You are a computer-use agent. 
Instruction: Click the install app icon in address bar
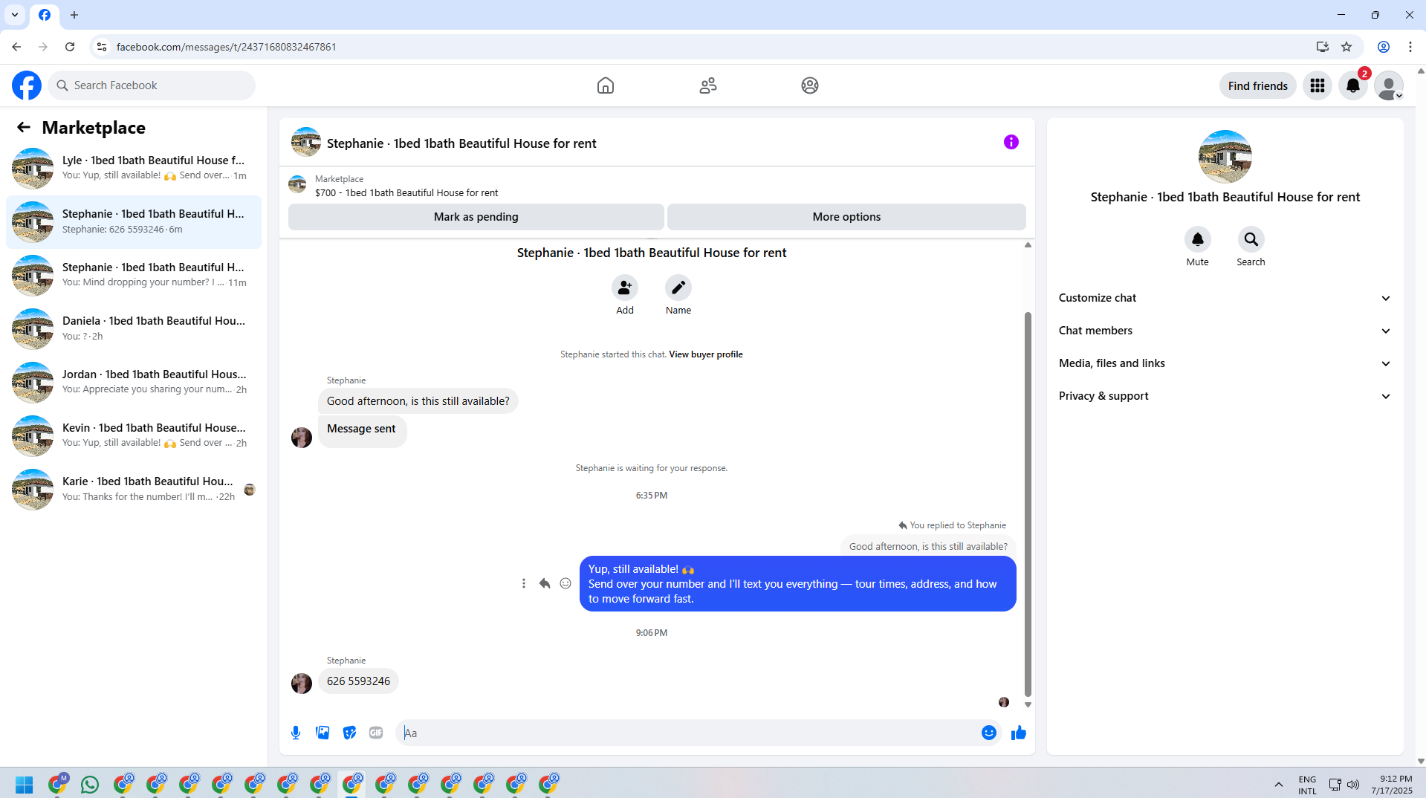[x=1323, y=47]
